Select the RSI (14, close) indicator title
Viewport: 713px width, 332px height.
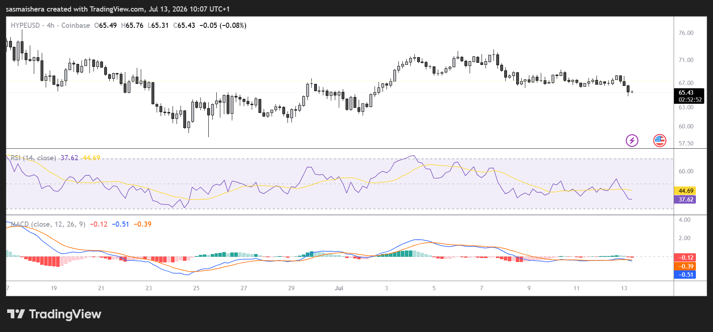pos(33,158)
